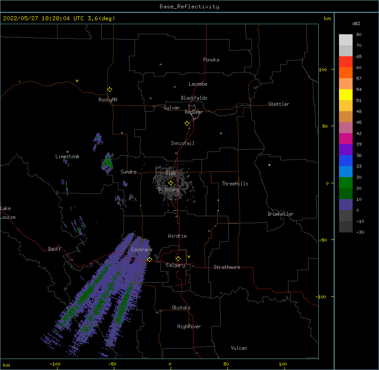Viewport: 379px width, 370px height.
Task: Click the yellow V marker northwest of RockyMH
Action: click(x=77, y=81)
